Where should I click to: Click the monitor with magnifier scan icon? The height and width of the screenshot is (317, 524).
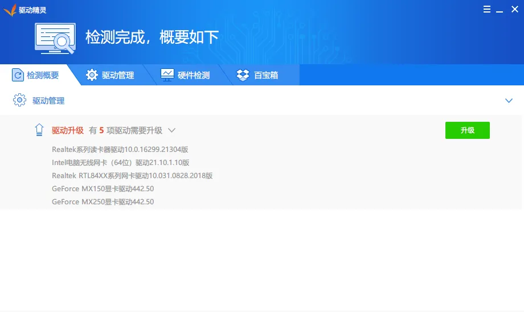tap(55, 38)
